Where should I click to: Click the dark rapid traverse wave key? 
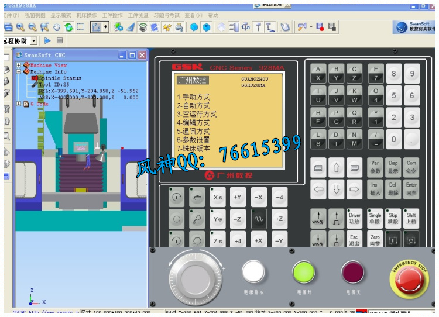[259, 219]
